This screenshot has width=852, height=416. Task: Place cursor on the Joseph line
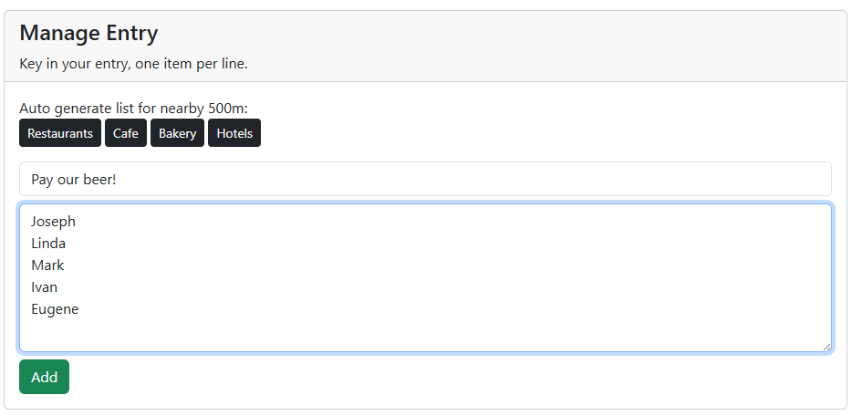tap(53, 222)
